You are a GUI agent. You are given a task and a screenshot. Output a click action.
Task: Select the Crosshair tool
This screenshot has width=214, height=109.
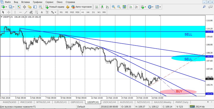[x=9, y=12]
